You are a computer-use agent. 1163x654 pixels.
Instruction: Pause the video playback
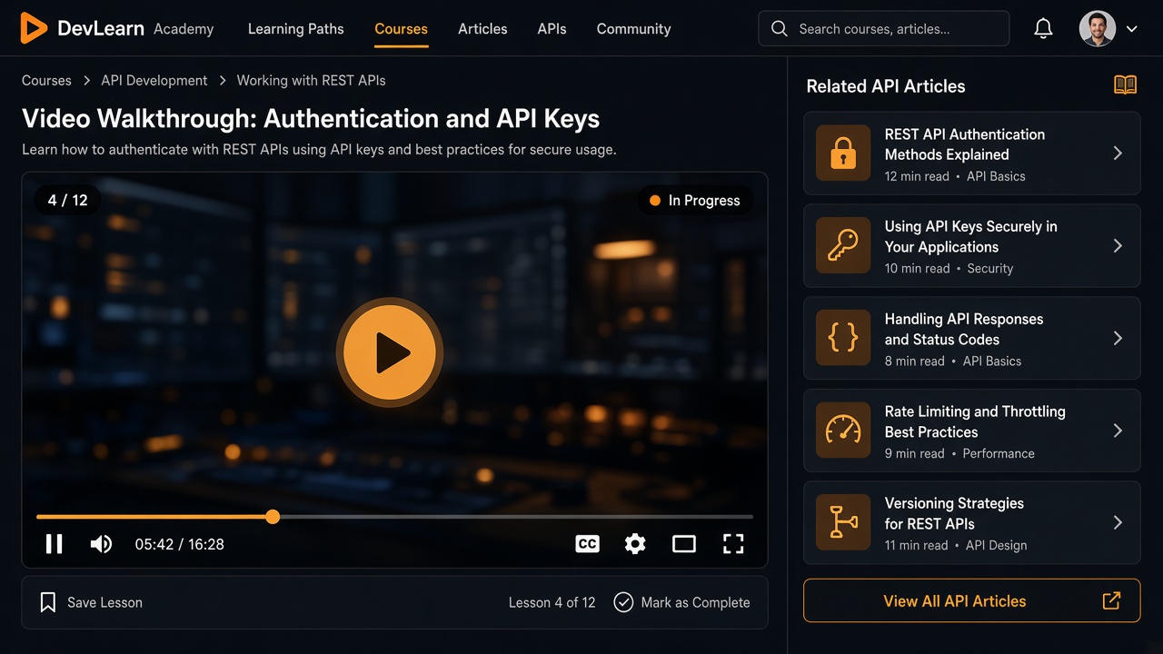(x=55, y=544)
